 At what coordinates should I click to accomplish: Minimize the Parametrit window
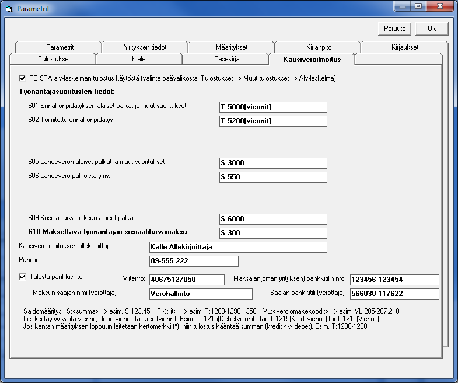click(x=402, y=6)
